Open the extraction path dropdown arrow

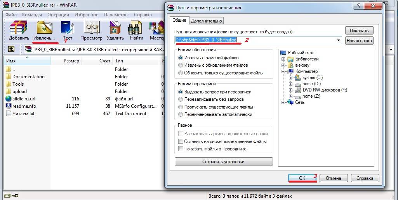click(x=339, y=40)
